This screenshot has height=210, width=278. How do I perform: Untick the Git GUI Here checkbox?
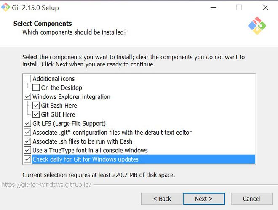[36, 114]
